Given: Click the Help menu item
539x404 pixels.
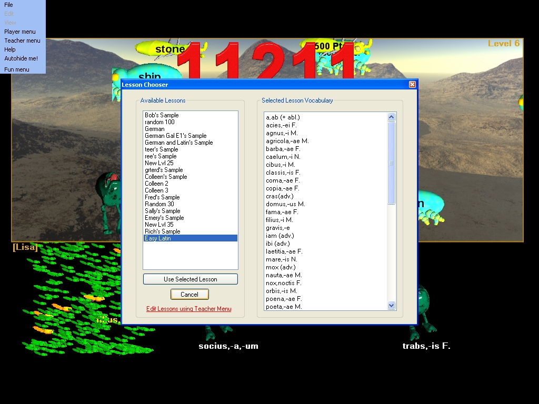Looking at the screenshot, I should (10, 49).
